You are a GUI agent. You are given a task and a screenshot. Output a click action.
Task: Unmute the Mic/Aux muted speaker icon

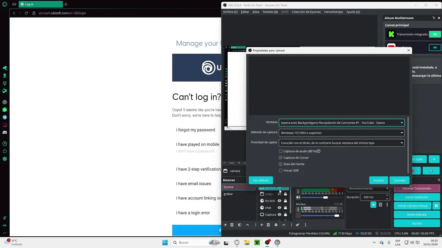(298, 216)
